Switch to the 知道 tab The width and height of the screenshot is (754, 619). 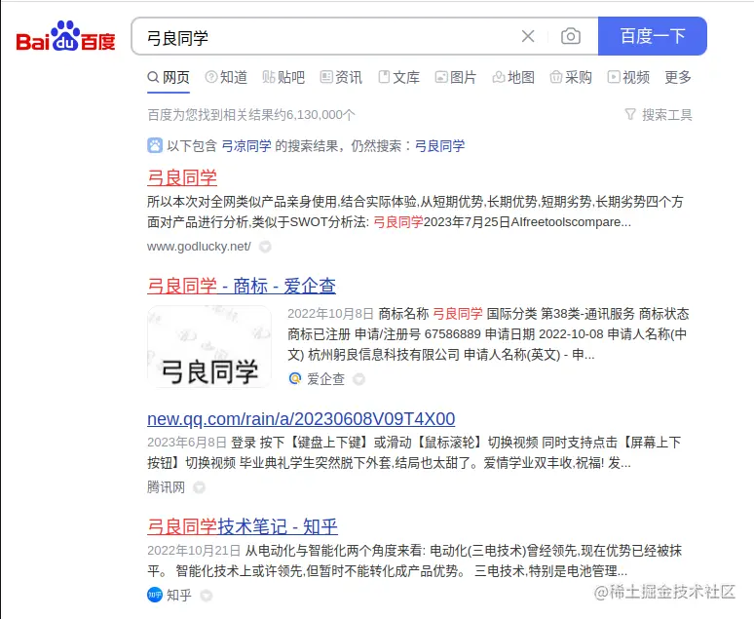(x=226, y=77)
